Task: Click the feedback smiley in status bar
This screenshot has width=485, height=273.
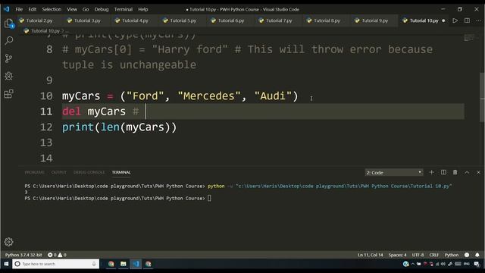Action: coord(467,255)
